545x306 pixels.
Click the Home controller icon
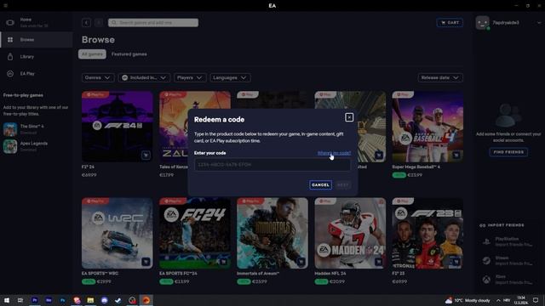10,23
